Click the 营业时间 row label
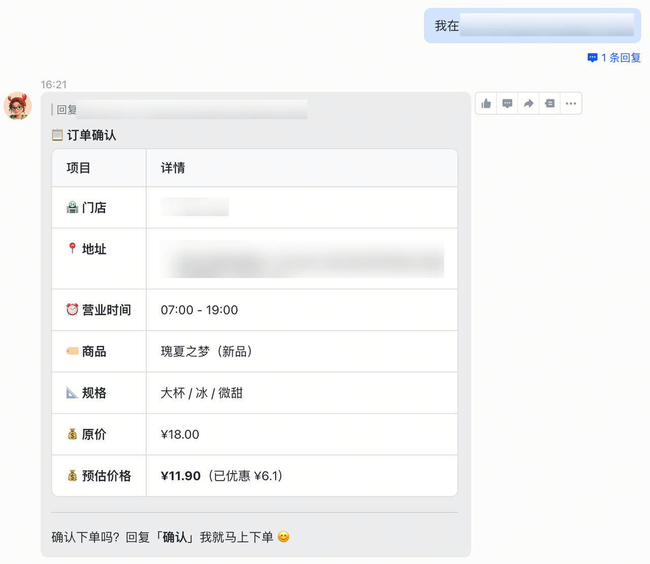 coord(106,310)
